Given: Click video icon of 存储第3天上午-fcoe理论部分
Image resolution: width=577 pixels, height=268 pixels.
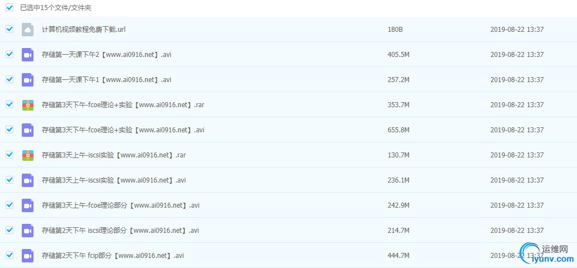Looking at the screenshot, I should (x=27, y=205).
